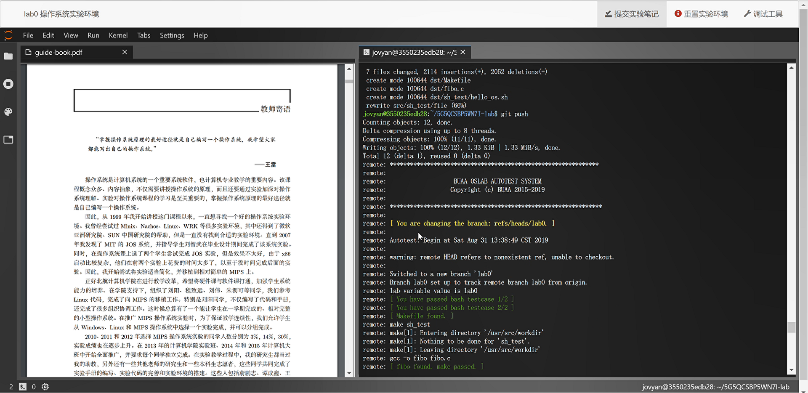Click PDF viewer scroll down arrow
808x393 pixels.
(349, 373)
